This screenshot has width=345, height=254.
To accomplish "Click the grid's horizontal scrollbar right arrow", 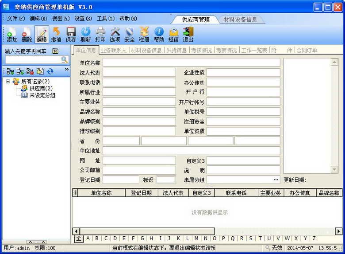I will (338, 231).
